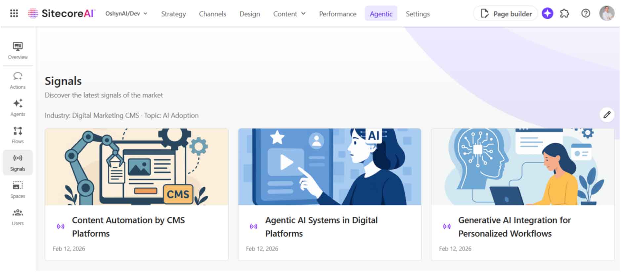The image size is (621, 273).
Task: Open the Overview sidebar icon
Action: [x=18, y=51]
